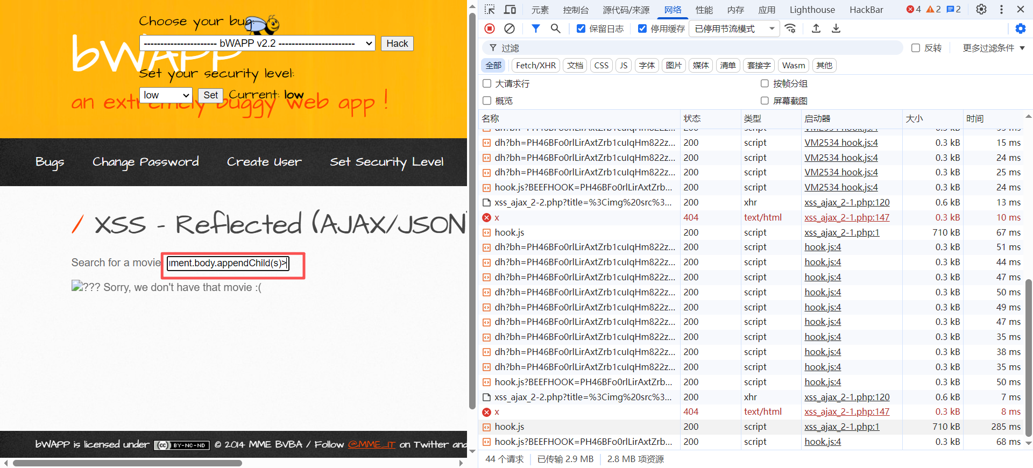Click the network list vertical scrollbar thumb
1033x468 pixels.
[x=1028, y=358]
